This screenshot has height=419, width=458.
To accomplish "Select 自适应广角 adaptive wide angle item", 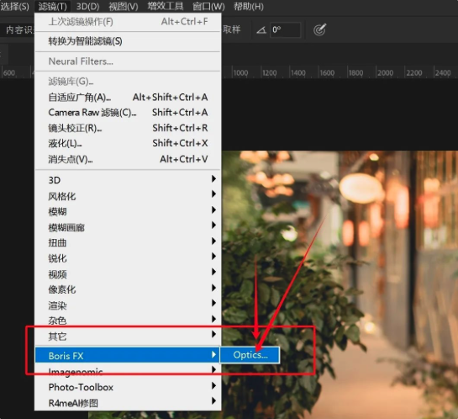I will pyautogui.click(x=128, y=97).
